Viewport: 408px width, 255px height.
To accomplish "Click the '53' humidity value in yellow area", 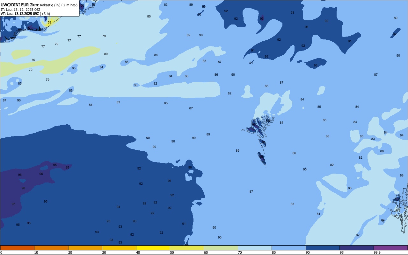I will (x=49, y=23).
